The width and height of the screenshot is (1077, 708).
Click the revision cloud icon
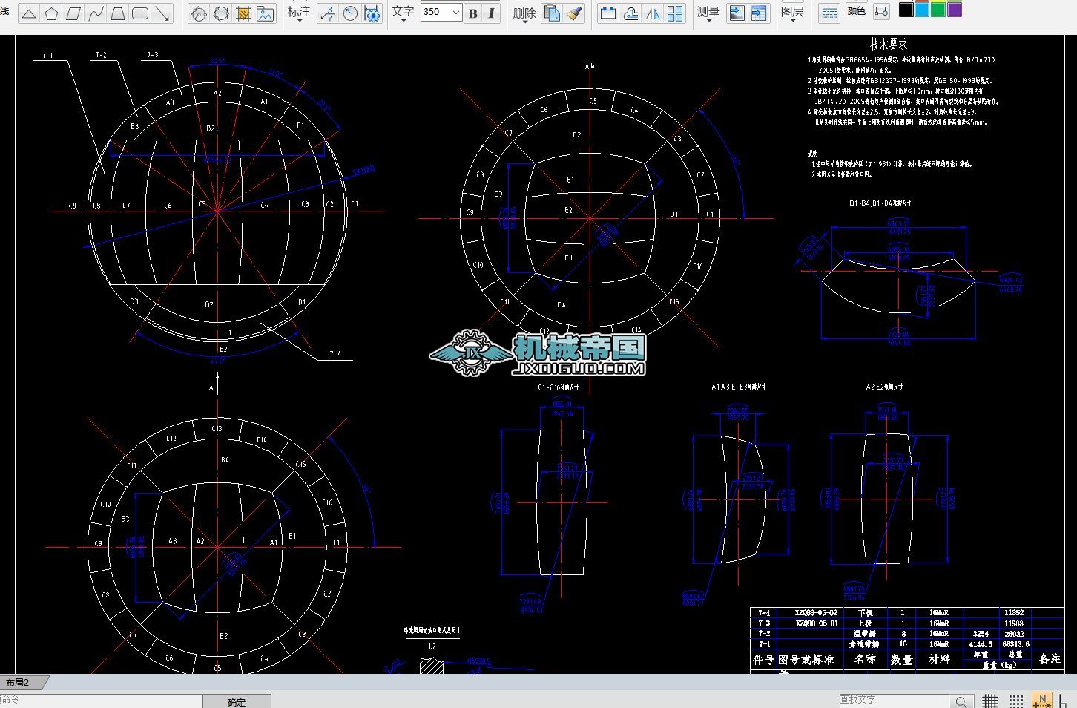pyautogui.click(x=630, y=13)
